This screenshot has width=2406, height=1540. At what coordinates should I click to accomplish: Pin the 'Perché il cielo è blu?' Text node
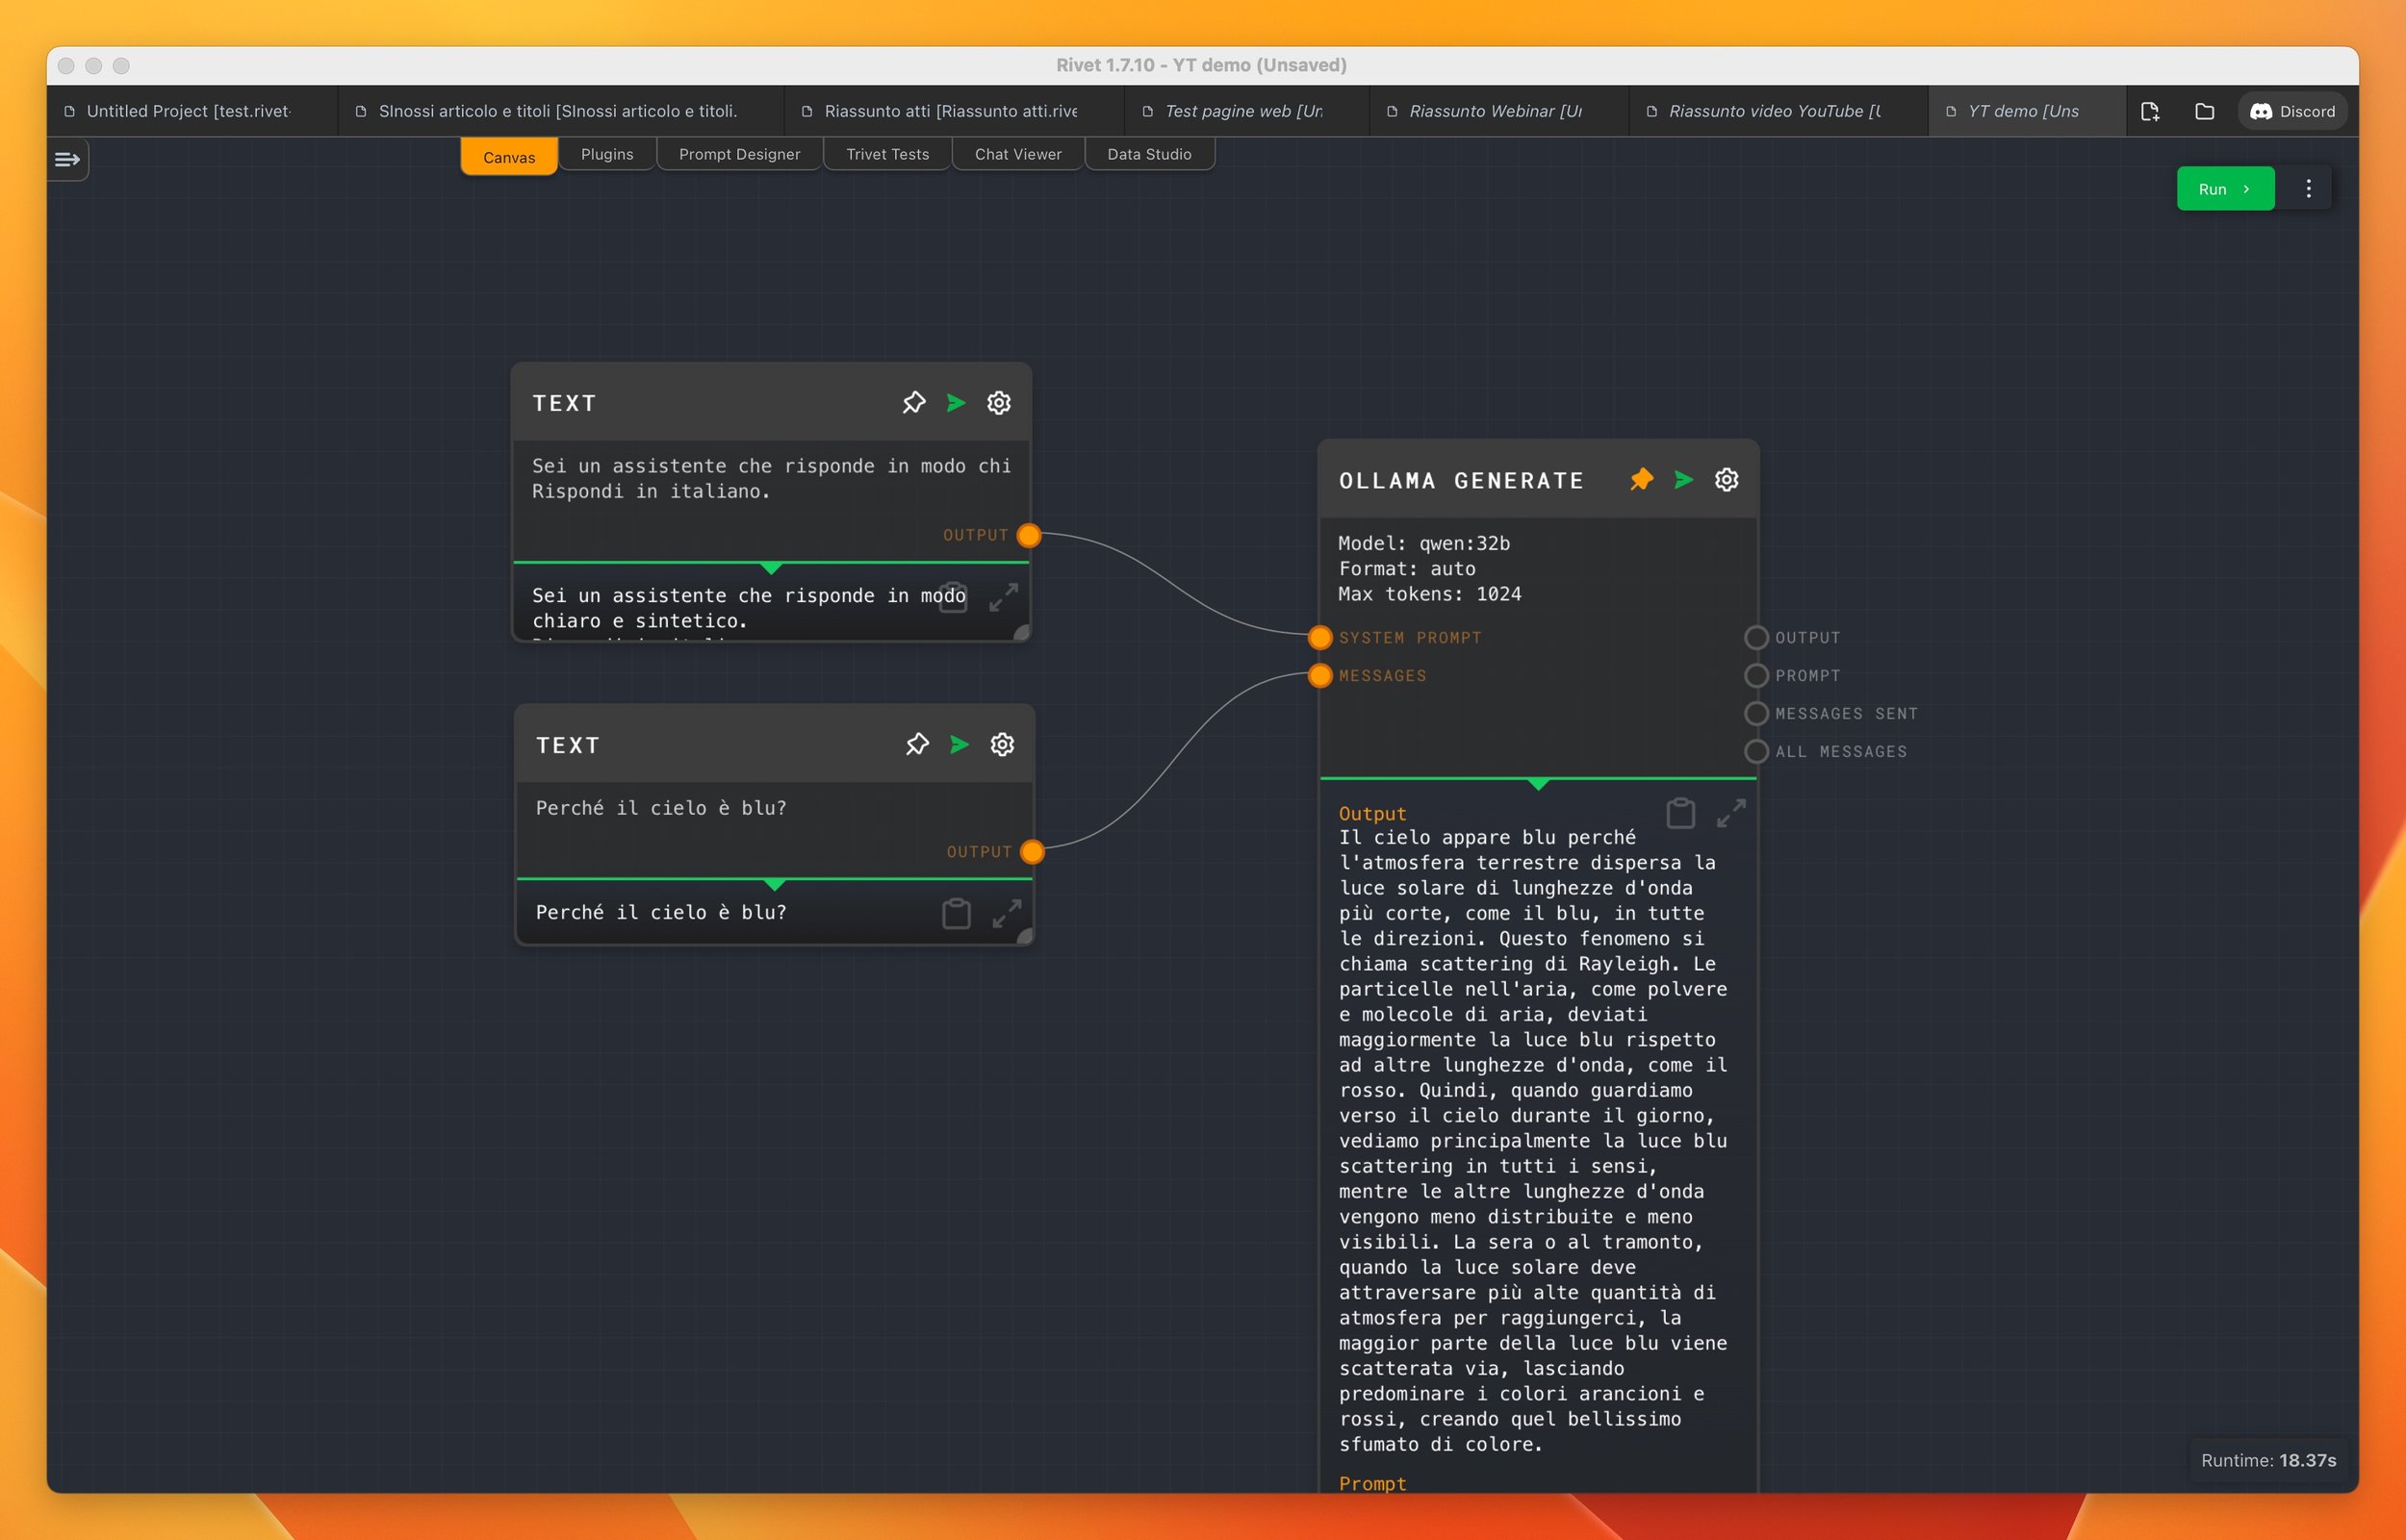pyautogui.click(x=917, y=745)
